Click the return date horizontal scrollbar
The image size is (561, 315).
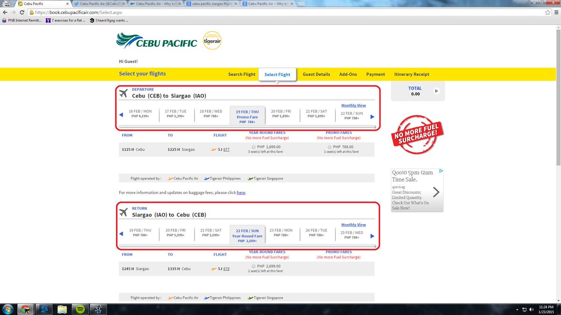[247, 245]
